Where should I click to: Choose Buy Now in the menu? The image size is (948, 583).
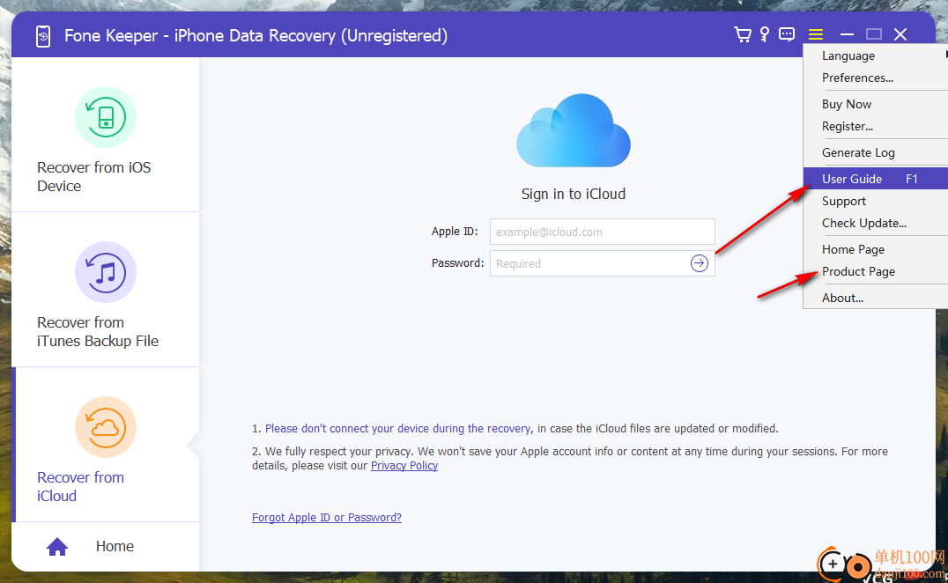[x=876, y=104]
